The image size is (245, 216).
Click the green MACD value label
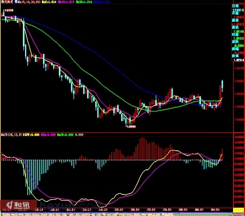(65, 135)
